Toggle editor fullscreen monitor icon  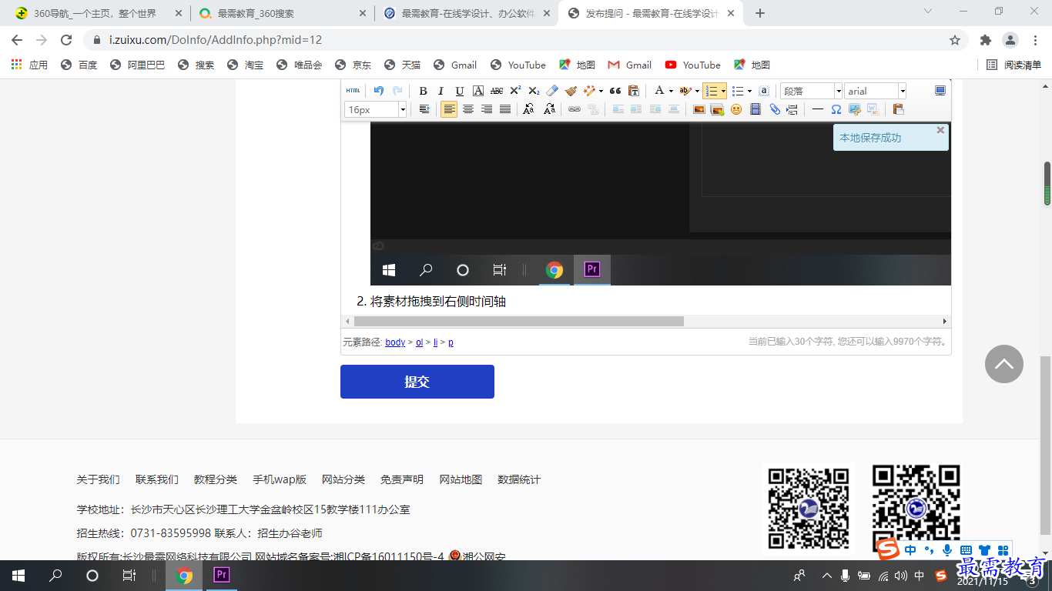[940, 91]
